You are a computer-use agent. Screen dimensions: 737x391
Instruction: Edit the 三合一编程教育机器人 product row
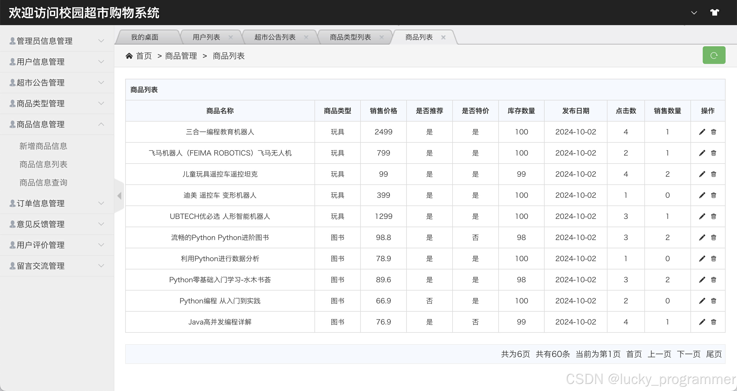click(x=702, y=132)
